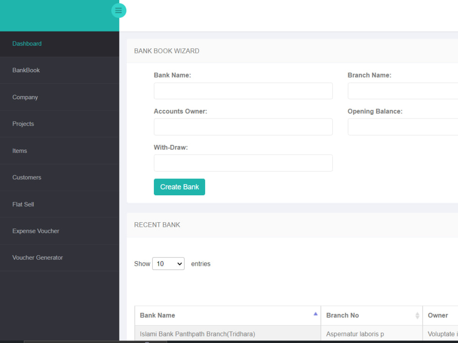
Task: Focus the Bank Name input field
Action: 243,91
